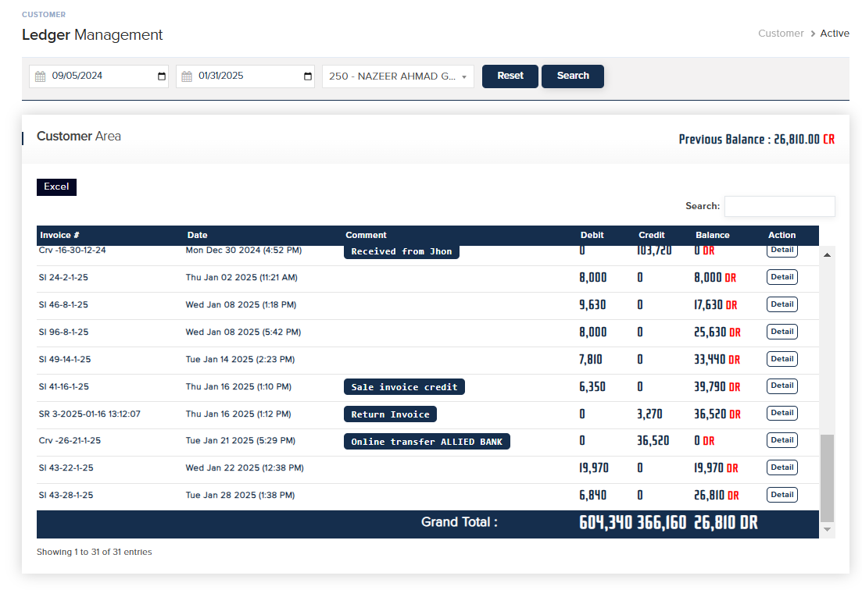Select invoice number SI 96-8-1-25
The image size is (862, 590).
pyautogui.click(x=63, y=332)
